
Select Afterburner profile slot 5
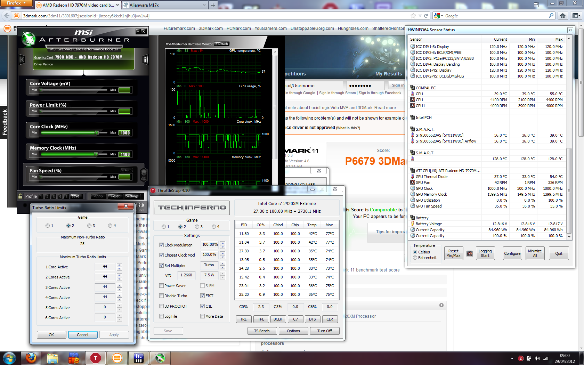click(66, 196)
